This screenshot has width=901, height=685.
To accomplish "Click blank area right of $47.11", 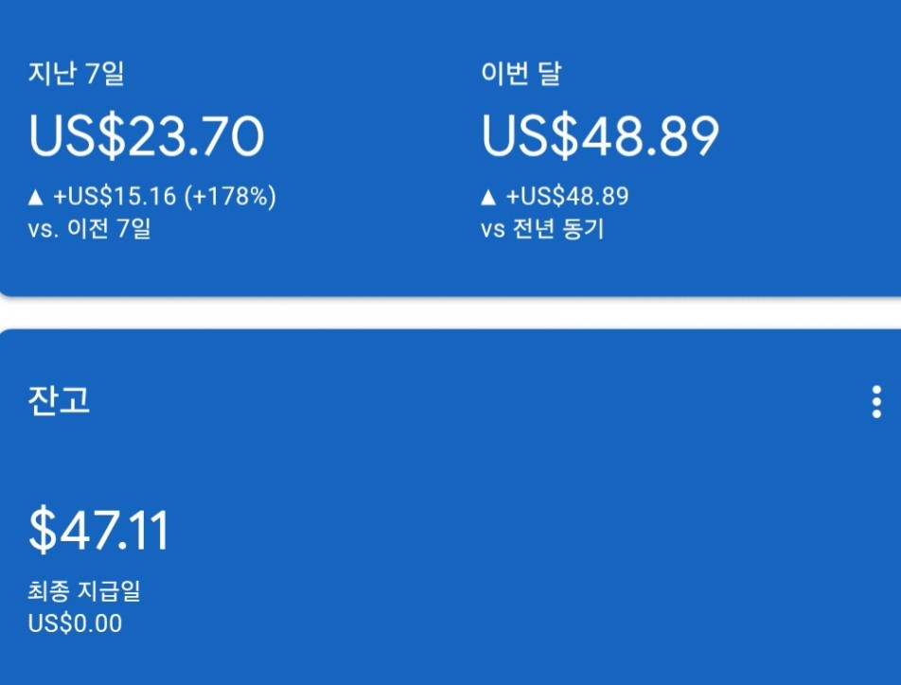I will click(473, 531).
